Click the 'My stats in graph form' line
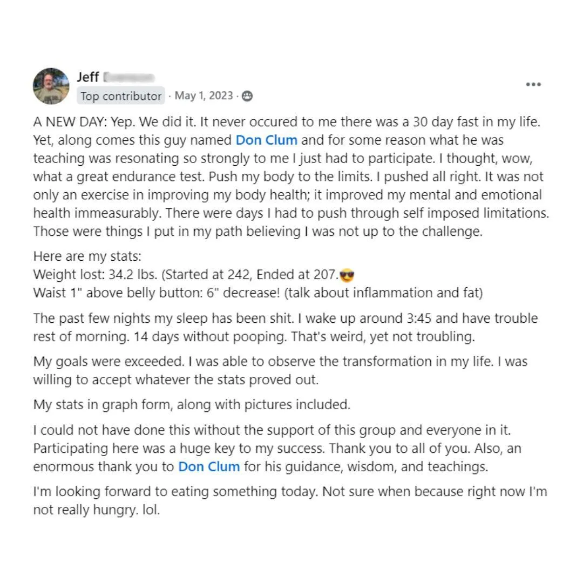Viewport: 583px width, 583px height. [192, 404]
